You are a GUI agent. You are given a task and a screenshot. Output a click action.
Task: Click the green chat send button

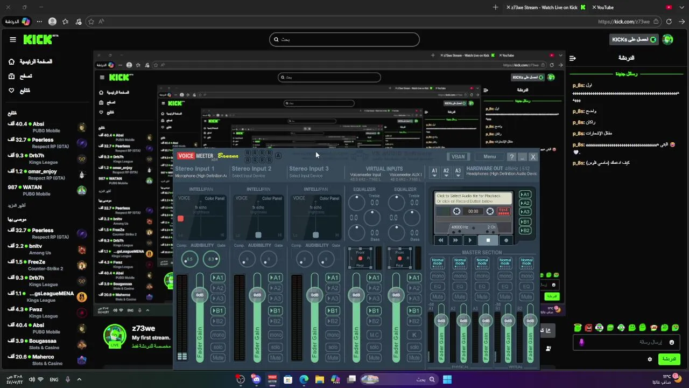pos(669,359)
